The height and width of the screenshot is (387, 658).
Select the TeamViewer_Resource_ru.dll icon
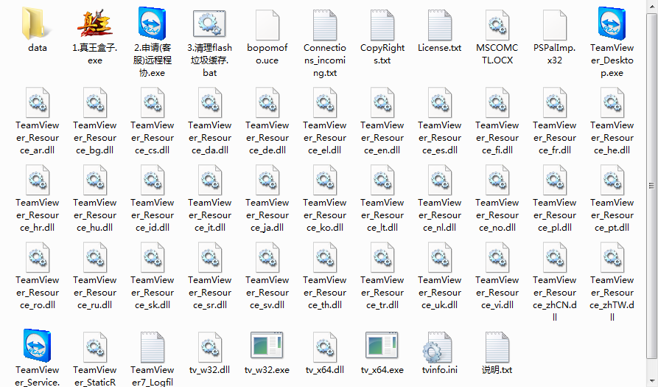tap(95, 257)
